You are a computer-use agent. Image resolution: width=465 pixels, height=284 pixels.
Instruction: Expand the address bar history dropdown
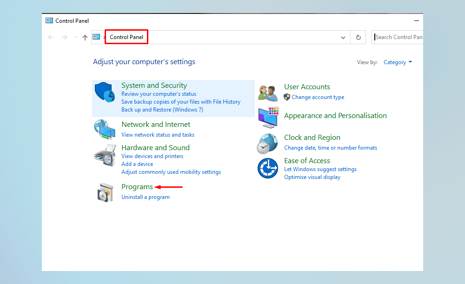coord(343,37)
